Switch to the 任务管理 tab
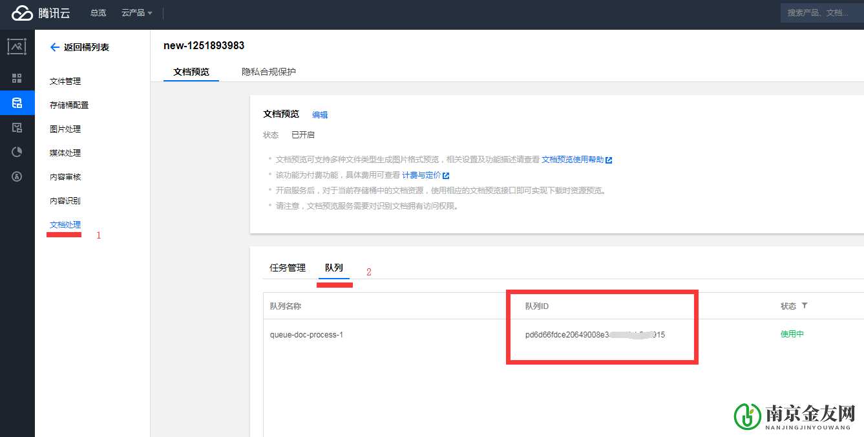Image resolution: width=864 pixels, height=437 pixels. [287, 267]
